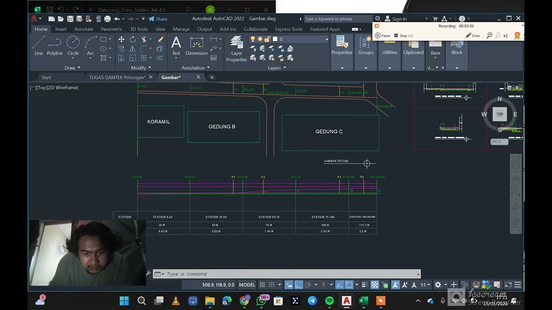This screenshot has width=552, height=310.
Task: Select the Dimension tool
Action: [197, 46]
